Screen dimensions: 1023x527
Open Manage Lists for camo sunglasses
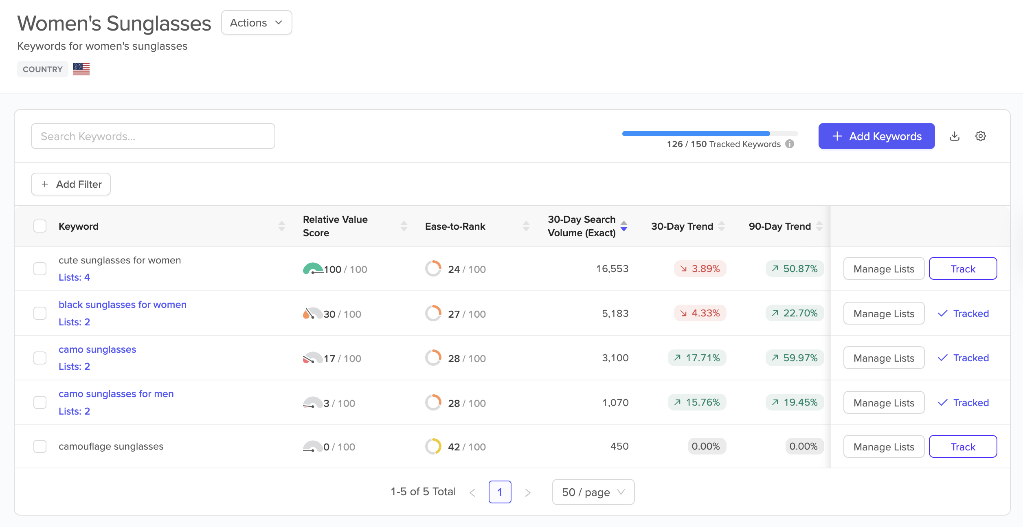pyautogui.click(x=884, y=358)
